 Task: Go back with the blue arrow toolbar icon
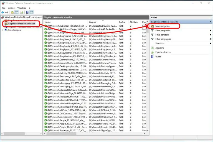point(3,12)
